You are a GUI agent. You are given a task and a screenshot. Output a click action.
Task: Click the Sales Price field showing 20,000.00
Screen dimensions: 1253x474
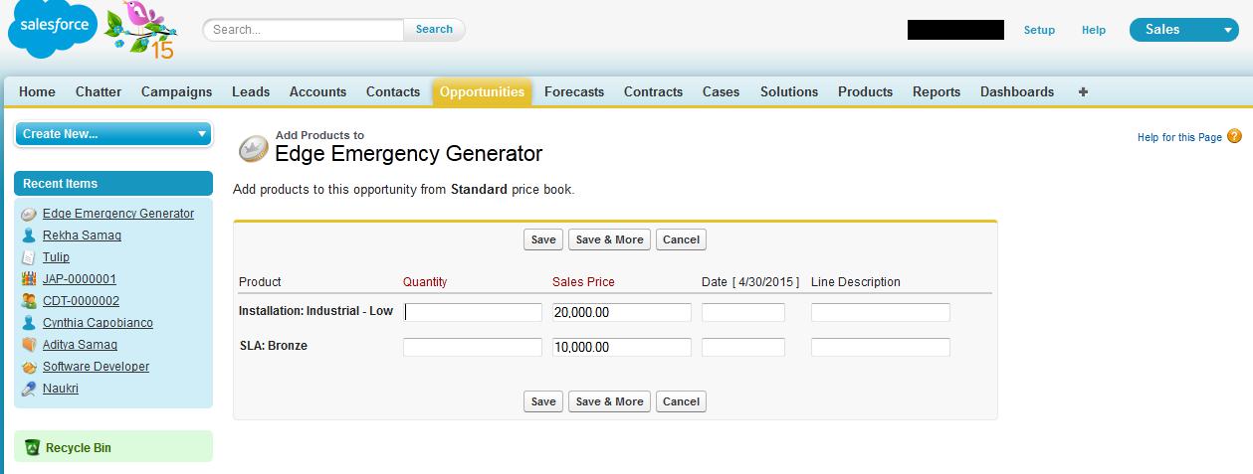(x=622, y=312)
